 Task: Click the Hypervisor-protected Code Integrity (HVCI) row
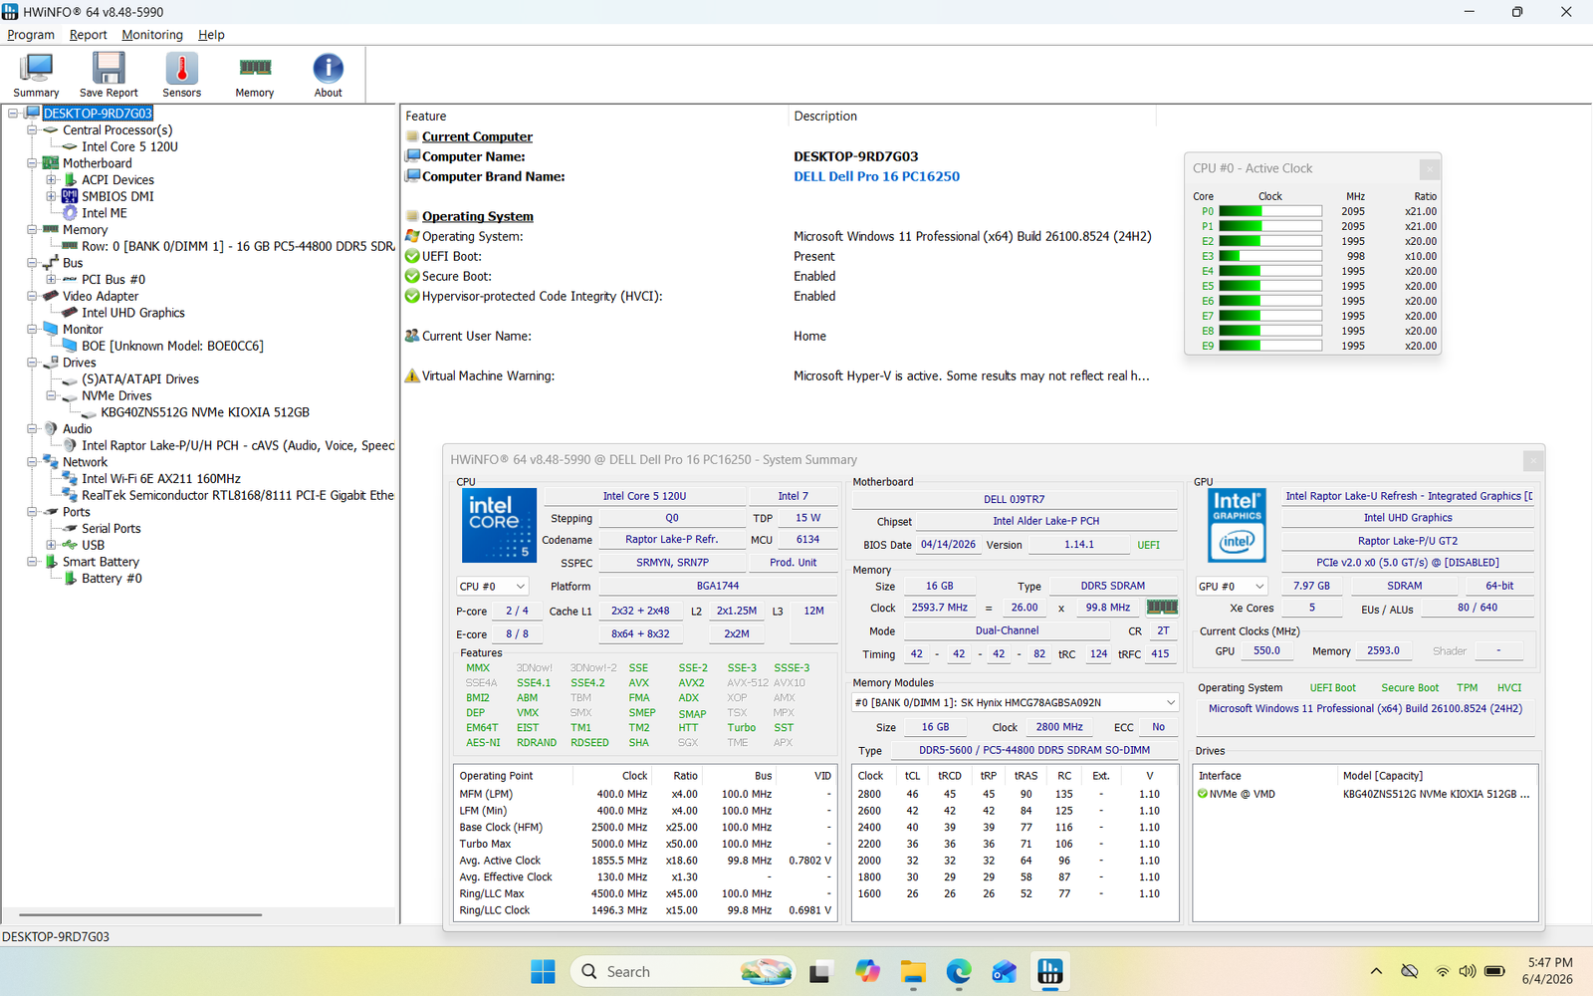tap(777, 296)
